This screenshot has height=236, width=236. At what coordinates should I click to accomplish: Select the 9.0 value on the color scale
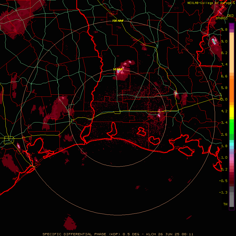(224, 41)
